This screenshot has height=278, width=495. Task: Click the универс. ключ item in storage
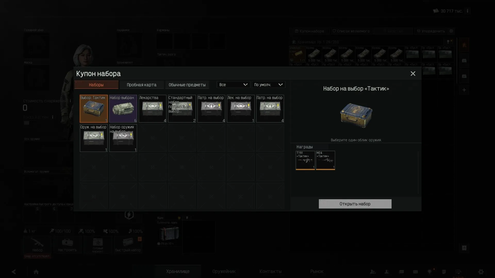pos(298,54)
